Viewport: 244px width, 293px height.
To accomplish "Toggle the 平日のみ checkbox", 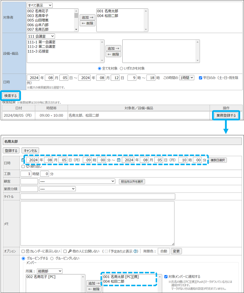I will point(200,78).
